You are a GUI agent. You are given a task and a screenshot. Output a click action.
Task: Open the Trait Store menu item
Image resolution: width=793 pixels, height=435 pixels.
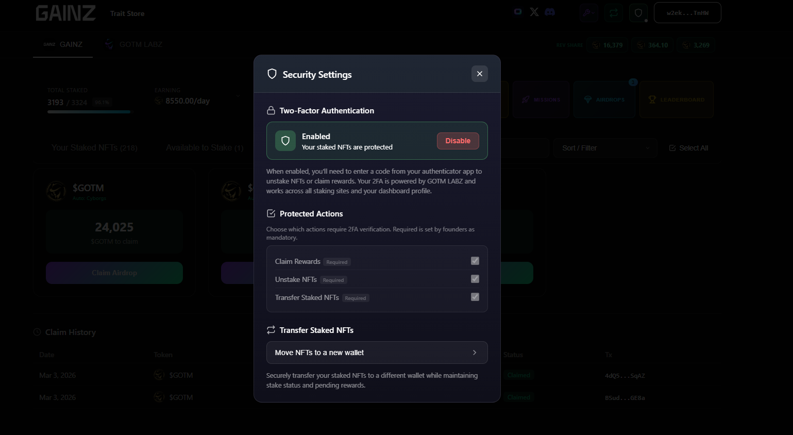coord(127,13)
